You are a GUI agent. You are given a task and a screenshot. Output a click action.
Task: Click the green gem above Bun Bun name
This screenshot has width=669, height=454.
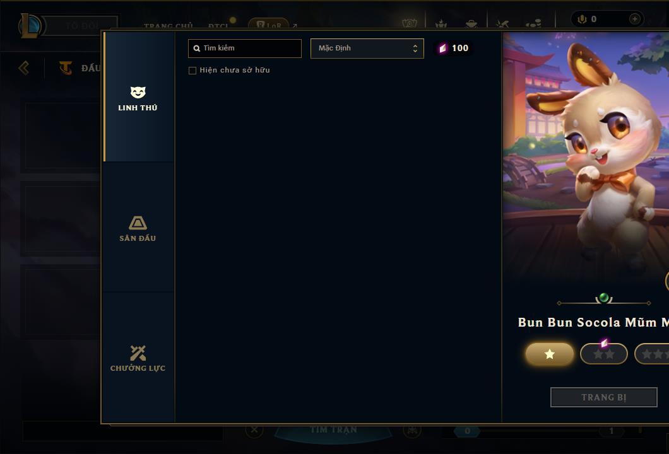tap(603, 297)
